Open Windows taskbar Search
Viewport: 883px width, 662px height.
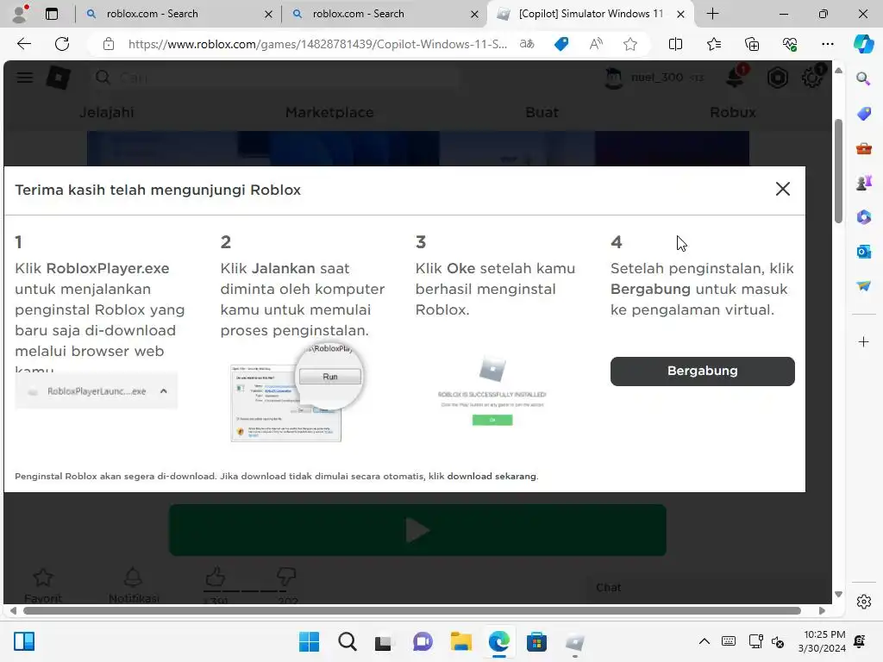pos(347,641)
